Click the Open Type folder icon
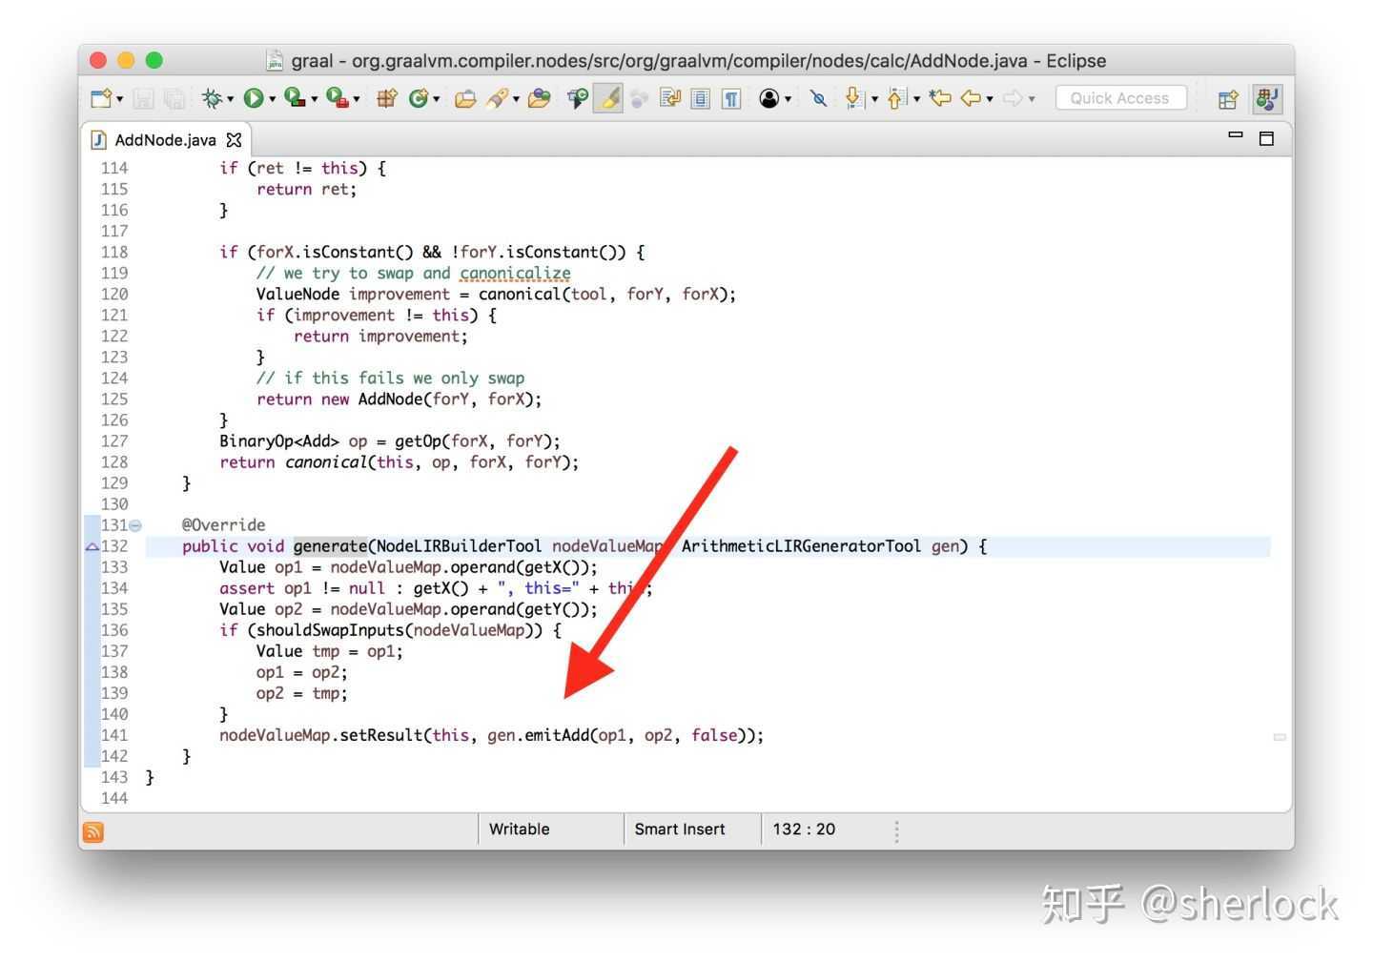The image size is (1373, 962). [465, 98]
